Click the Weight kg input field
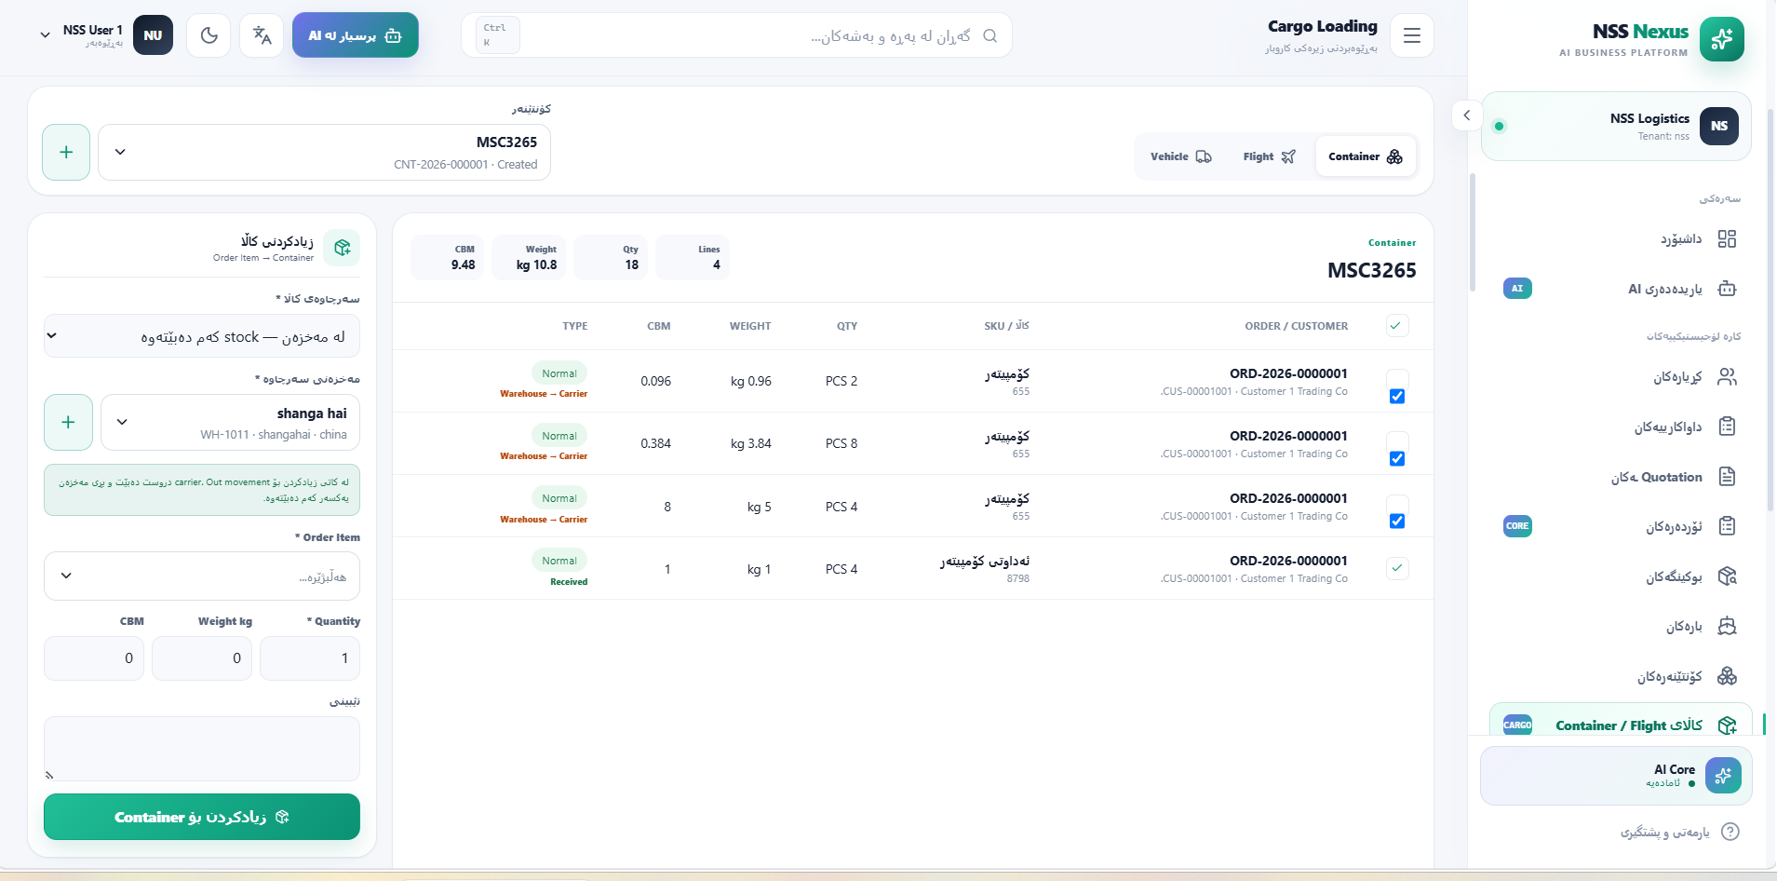This screenshot has width=1777, height=881. (x=202, y=658)
